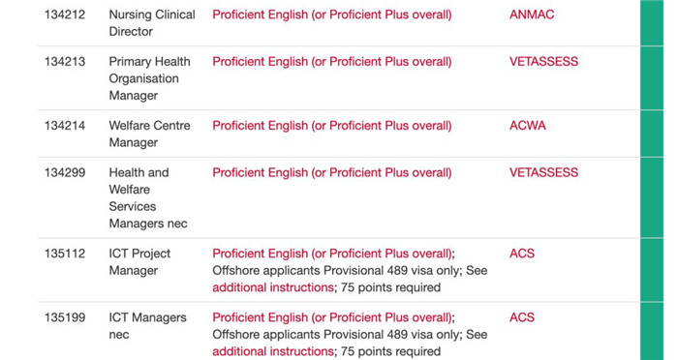Open Proficient English link for Welfare Centre Manager
The image size is (678, 360).
[331, 126]
